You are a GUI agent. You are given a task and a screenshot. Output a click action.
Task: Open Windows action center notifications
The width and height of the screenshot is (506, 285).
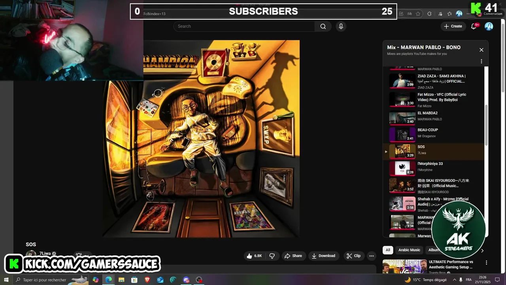[497, 280]
